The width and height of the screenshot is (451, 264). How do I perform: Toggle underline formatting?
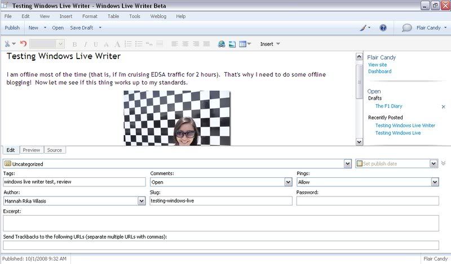pyautogui.click(x=96, y=44)
